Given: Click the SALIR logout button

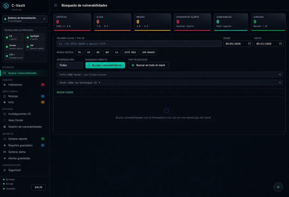Looking at the screenshot, I should click(39, 188).
